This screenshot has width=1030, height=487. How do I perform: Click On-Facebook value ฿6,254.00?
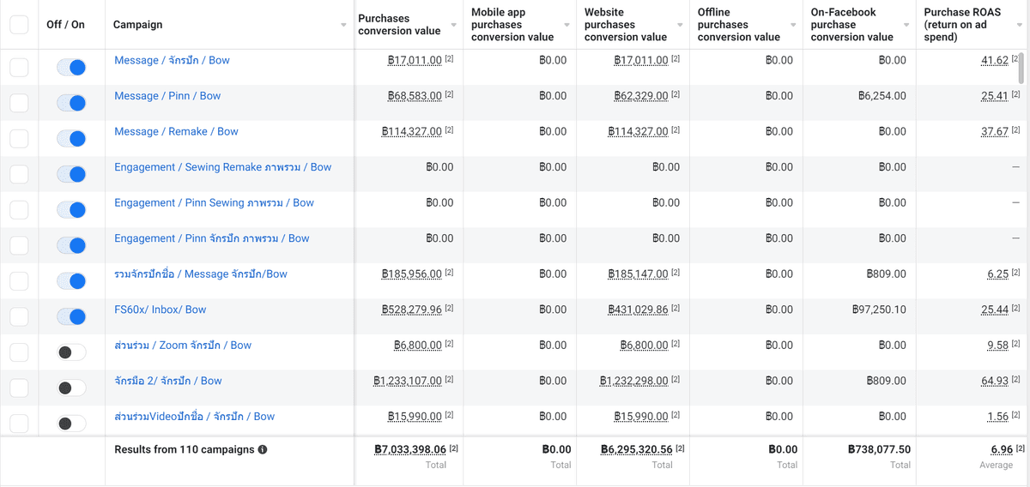[882, 96]
